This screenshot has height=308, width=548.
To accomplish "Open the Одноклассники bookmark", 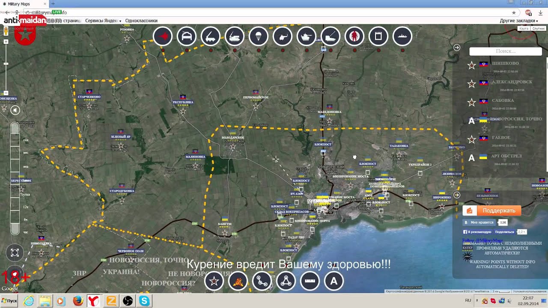I will click(141, 21).
